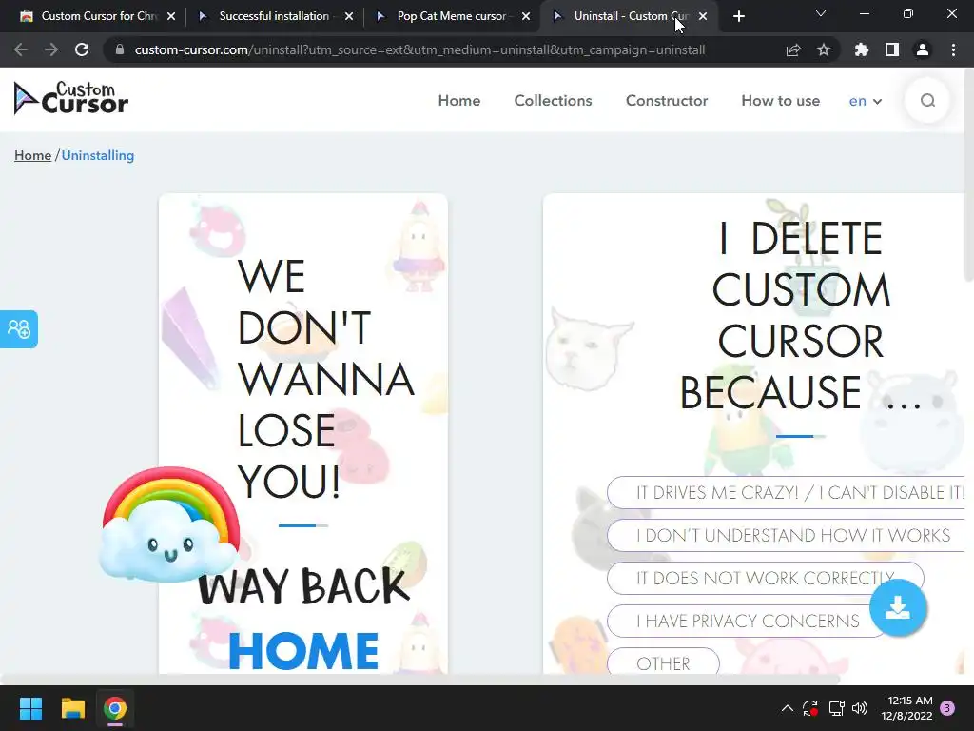Image resolution: width=974 pixels, height=731 pixels.
Task: Open the site search magnifier icon
Action: point(927,101)
